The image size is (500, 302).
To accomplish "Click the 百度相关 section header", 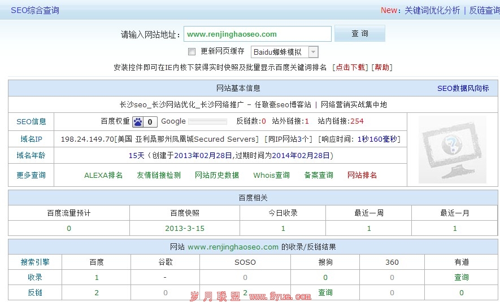I will [x=253, y=198].
